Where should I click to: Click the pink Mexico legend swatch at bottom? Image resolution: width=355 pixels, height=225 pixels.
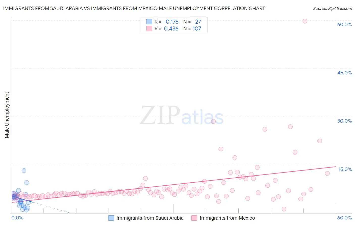click(x=194, y=218)
